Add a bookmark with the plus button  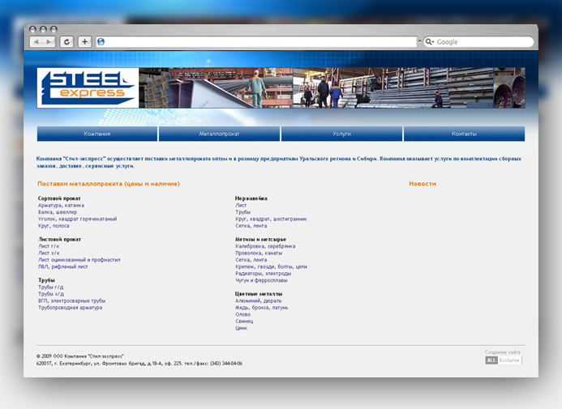pos(84,42)
